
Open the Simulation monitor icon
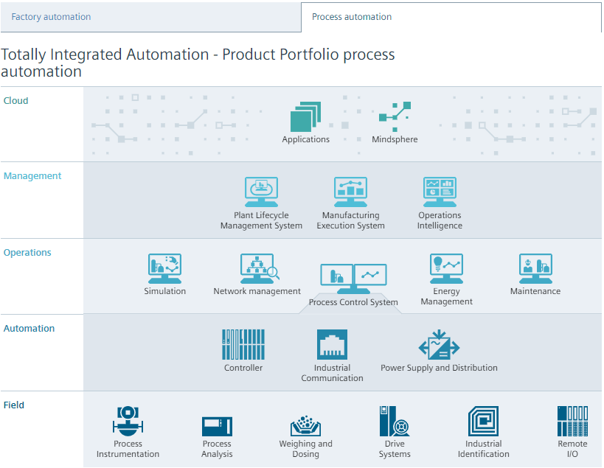tap(164, 269)
